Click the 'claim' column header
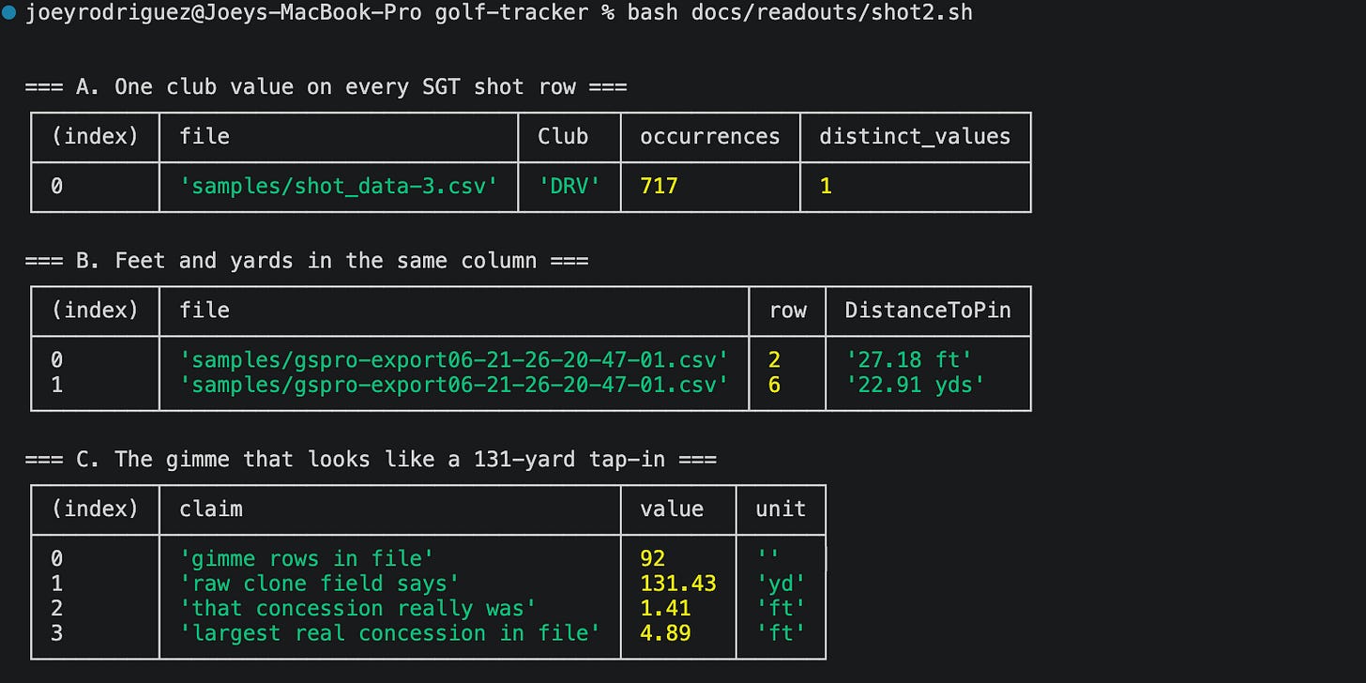This screenshot has width=1366, height=683. click(x=211, y=509)
